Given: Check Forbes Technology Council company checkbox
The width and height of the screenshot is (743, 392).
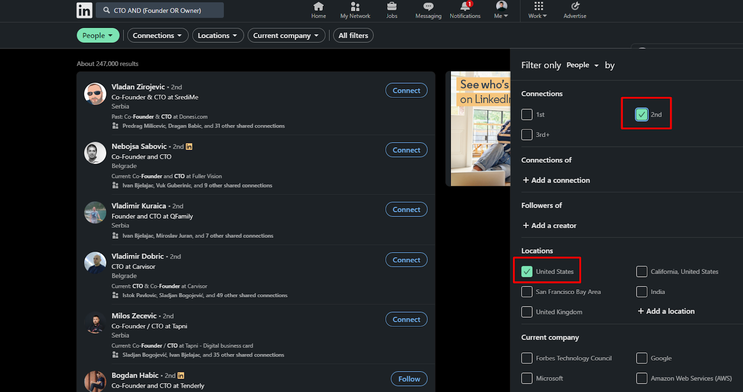Looking at the screenshot, I should pos(527,358).
